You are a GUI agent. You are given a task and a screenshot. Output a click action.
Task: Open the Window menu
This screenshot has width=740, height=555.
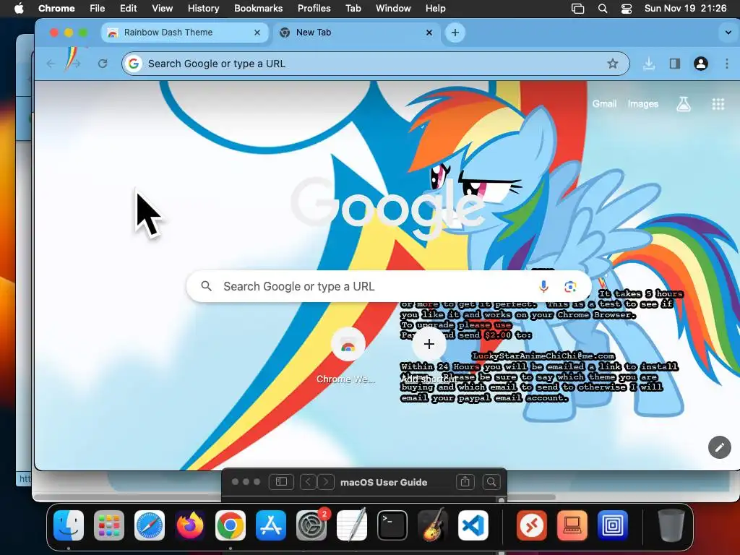tap(393, 9)
